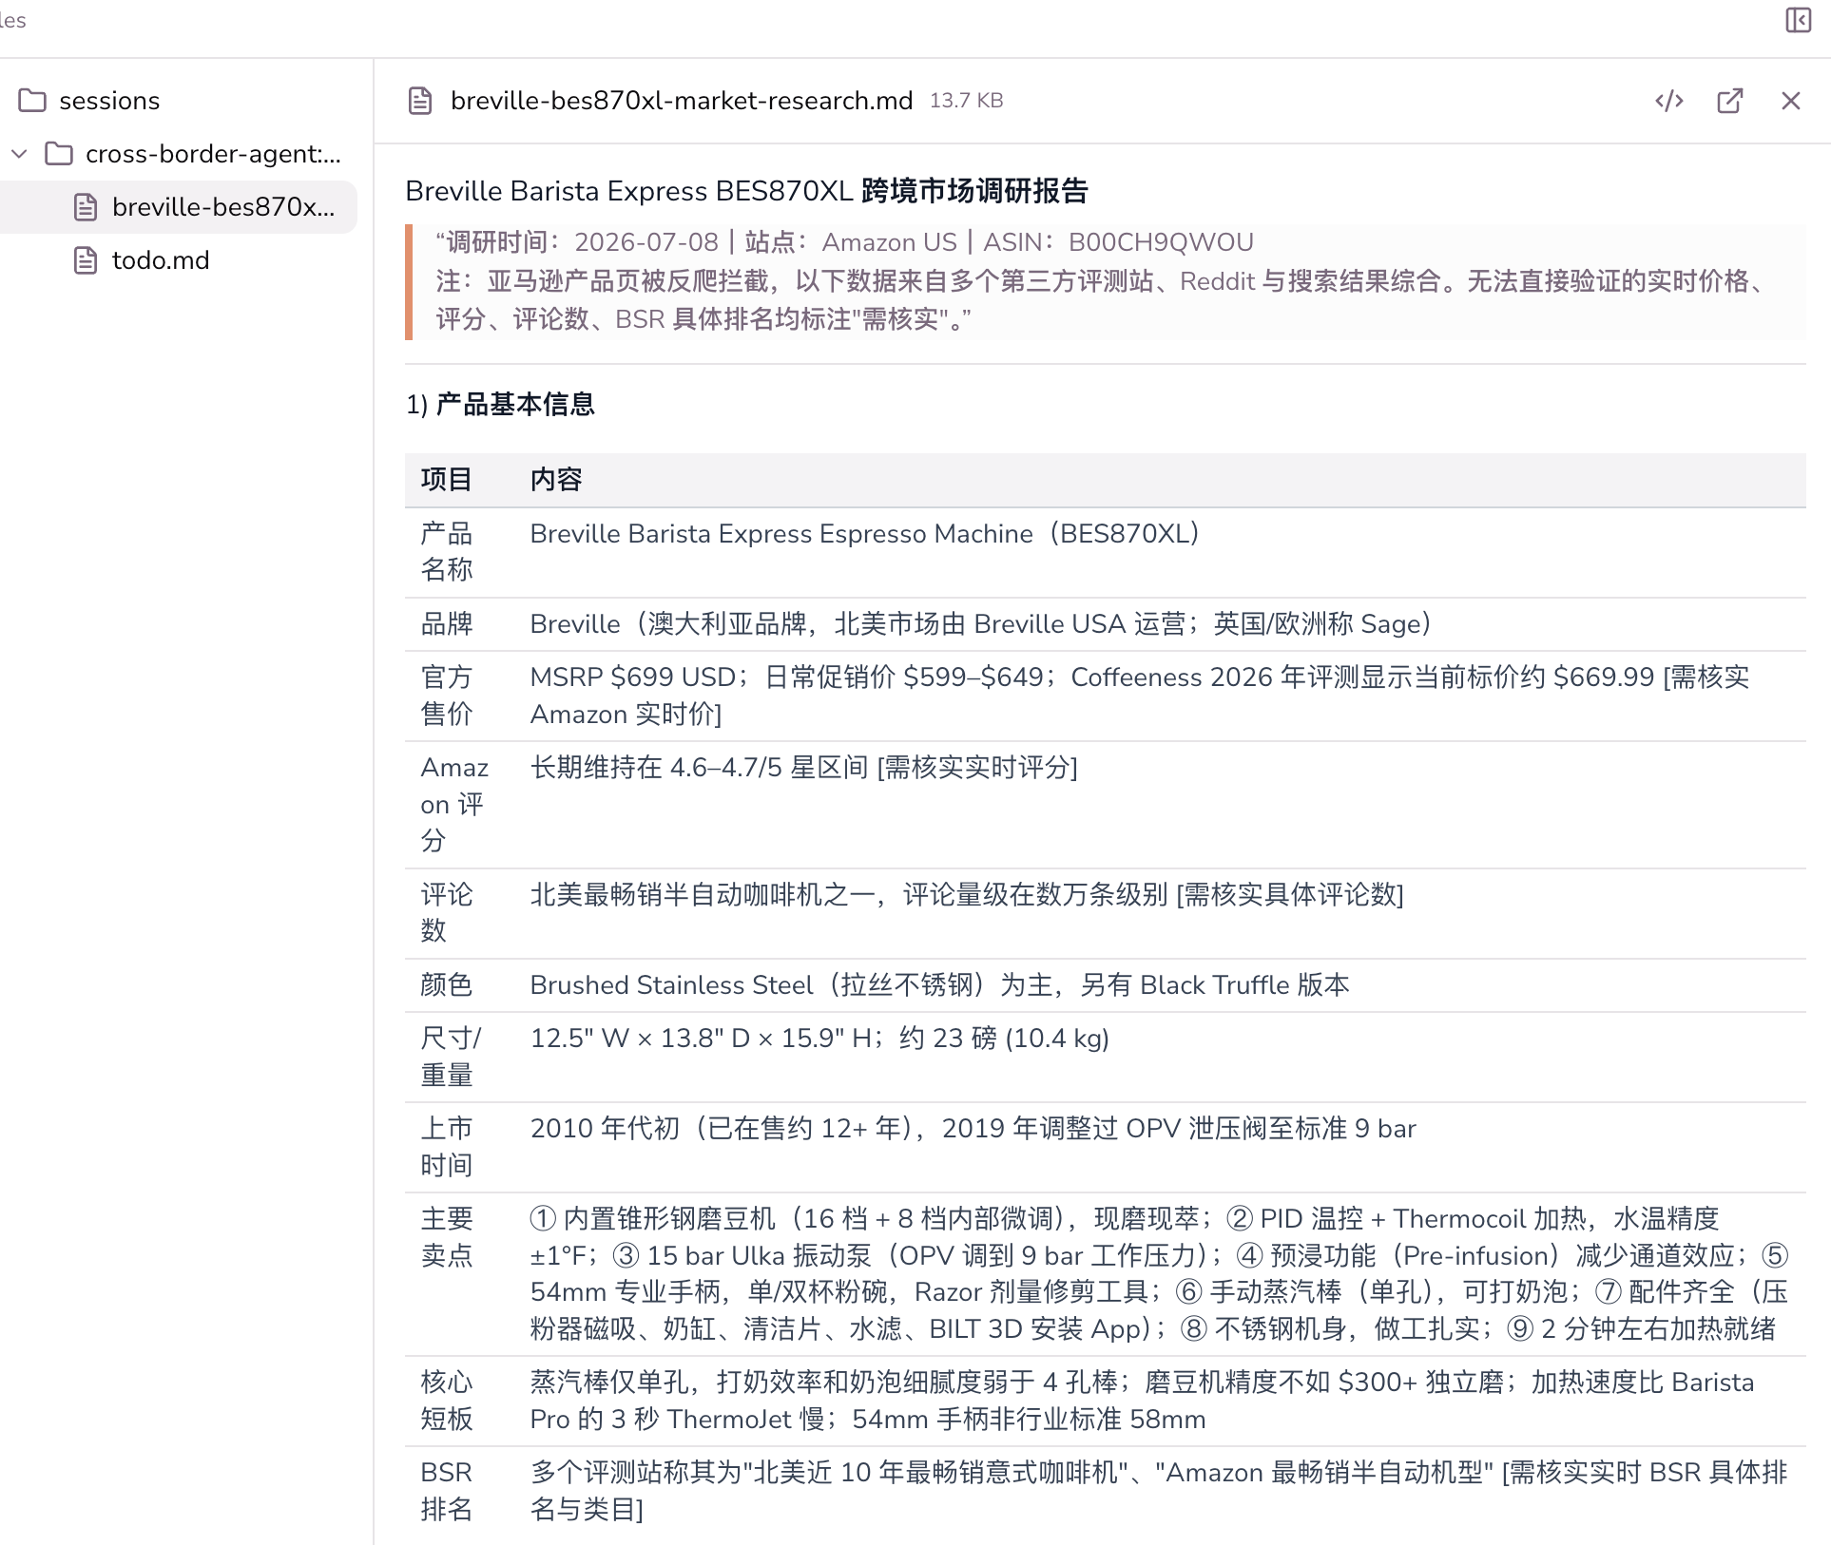1831x1545 pixels.
Task: Select the cross-border-agent folder row
Action: coord(179,154)
